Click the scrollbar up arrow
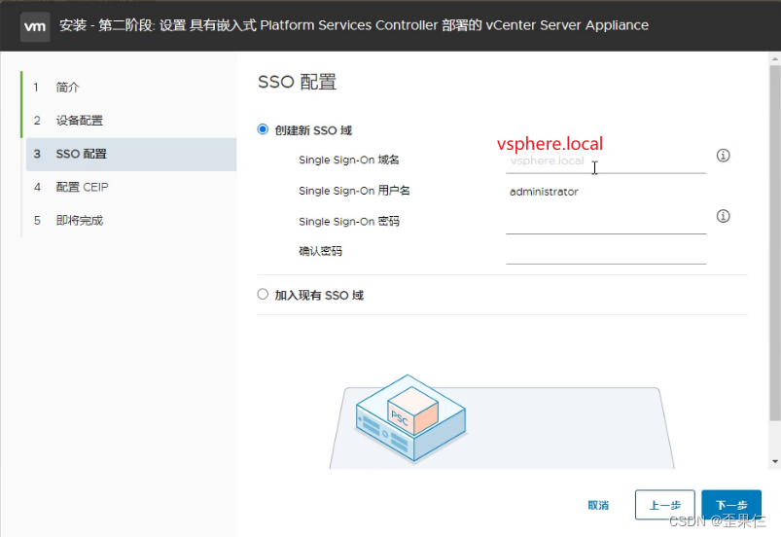This screenshot has width=781, height=537. (775, 58)
